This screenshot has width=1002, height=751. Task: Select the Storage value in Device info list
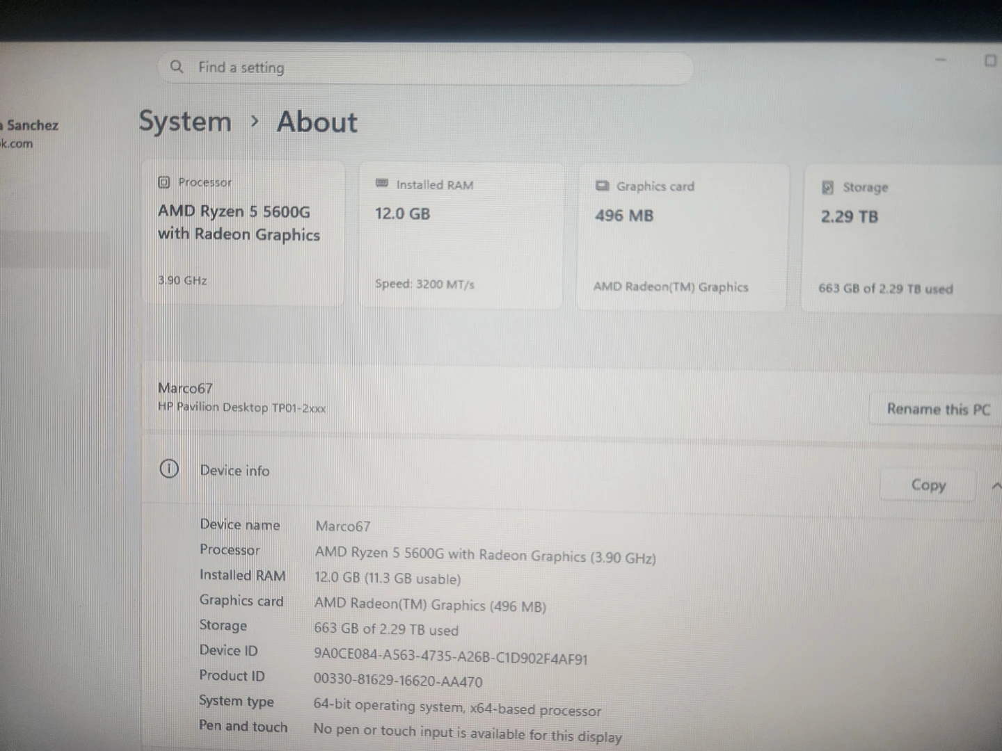386,629
